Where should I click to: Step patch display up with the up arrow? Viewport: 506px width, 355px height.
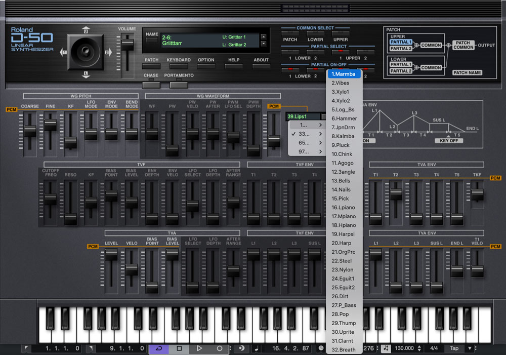coord(264,37)
